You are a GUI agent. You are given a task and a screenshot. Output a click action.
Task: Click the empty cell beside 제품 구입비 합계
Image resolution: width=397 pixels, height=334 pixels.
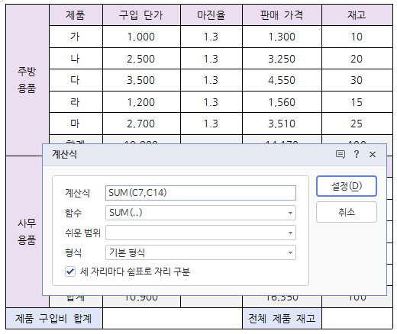tap(173, 318)
